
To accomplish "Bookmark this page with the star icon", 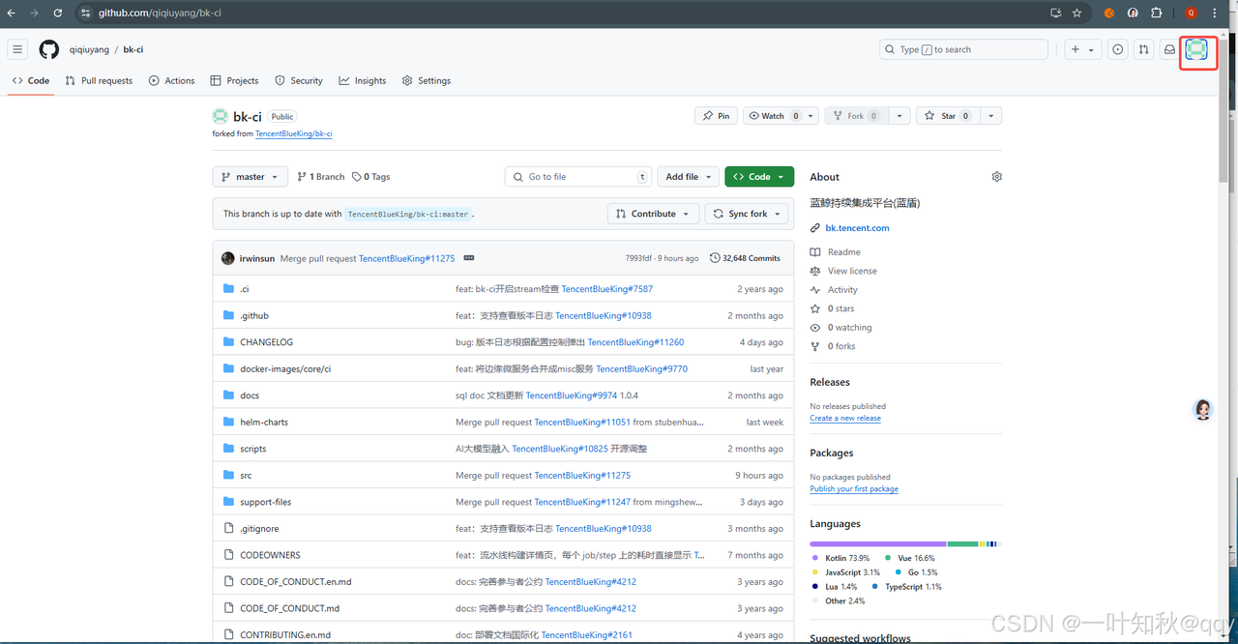I will tap(1076, 14).
